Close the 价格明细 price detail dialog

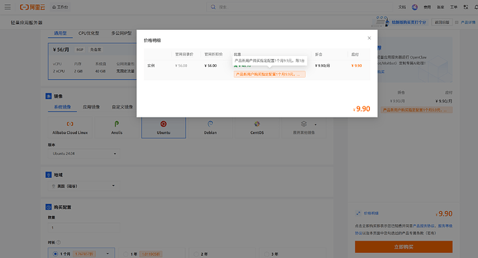tap(369, 38)
